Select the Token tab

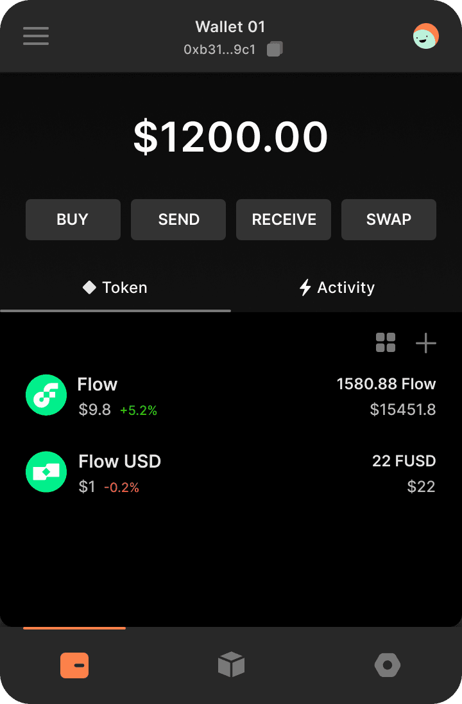click(x=116, y=288)
